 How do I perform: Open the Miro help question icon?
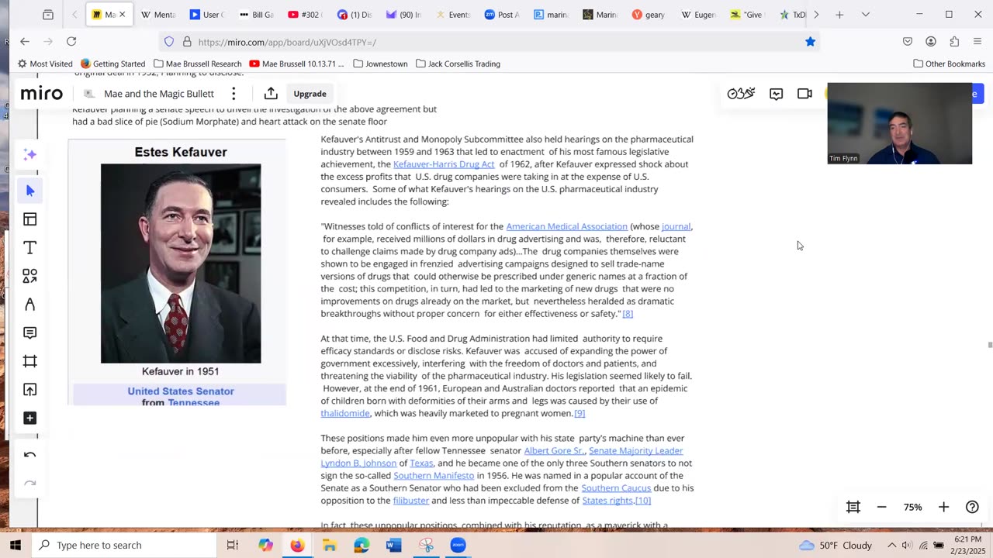972,507
